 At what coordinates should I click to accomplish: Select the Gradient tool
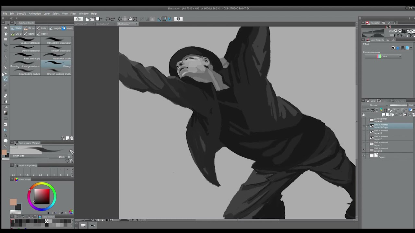(6, 113)
